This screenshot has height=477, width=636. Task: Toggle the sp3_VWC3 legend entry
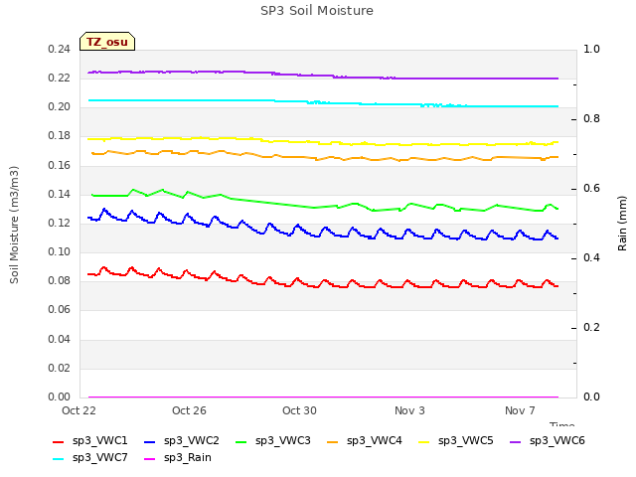(x=273, y=440)
